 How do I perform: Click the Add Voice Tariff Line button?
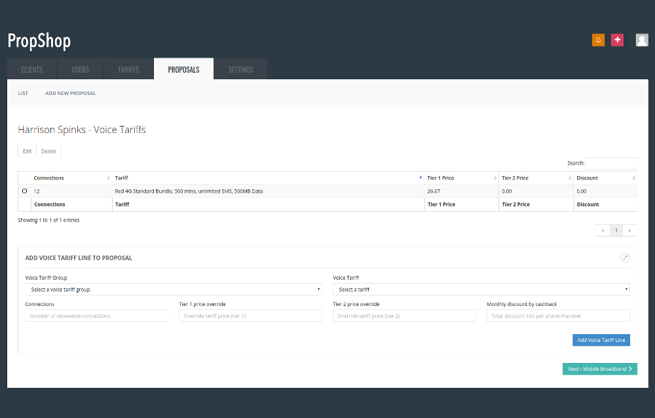(x=601, y=340)
